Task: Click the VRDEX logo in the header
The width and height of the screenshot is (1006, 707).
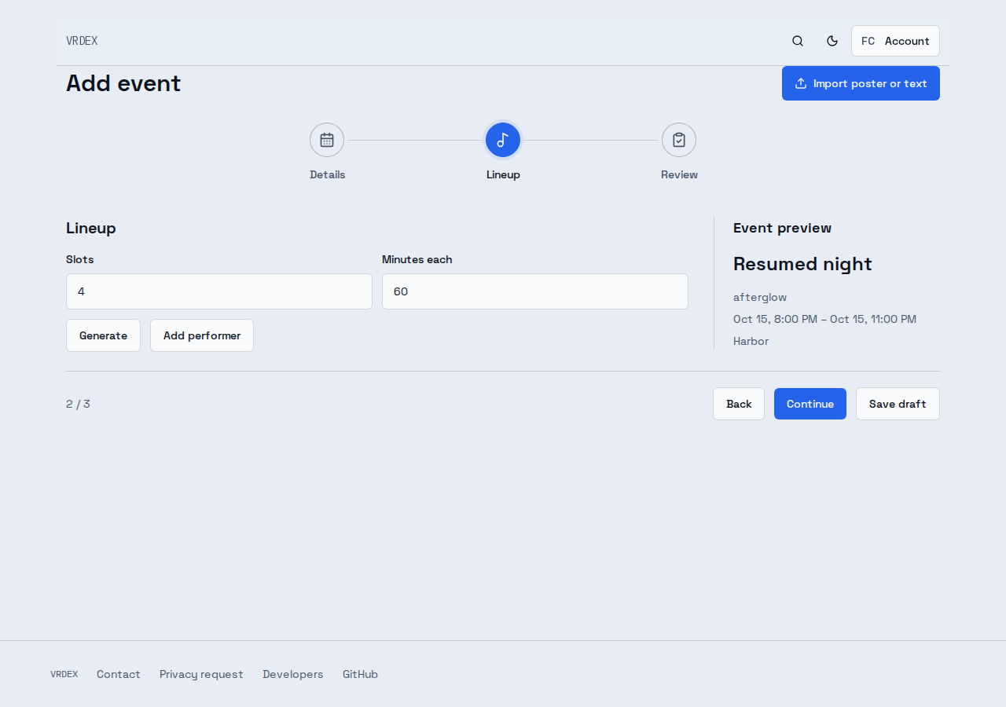Action: tap(82, 41)
